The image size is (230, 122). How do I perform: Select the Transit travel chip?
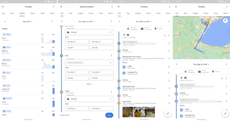click(x=6, y=73)
